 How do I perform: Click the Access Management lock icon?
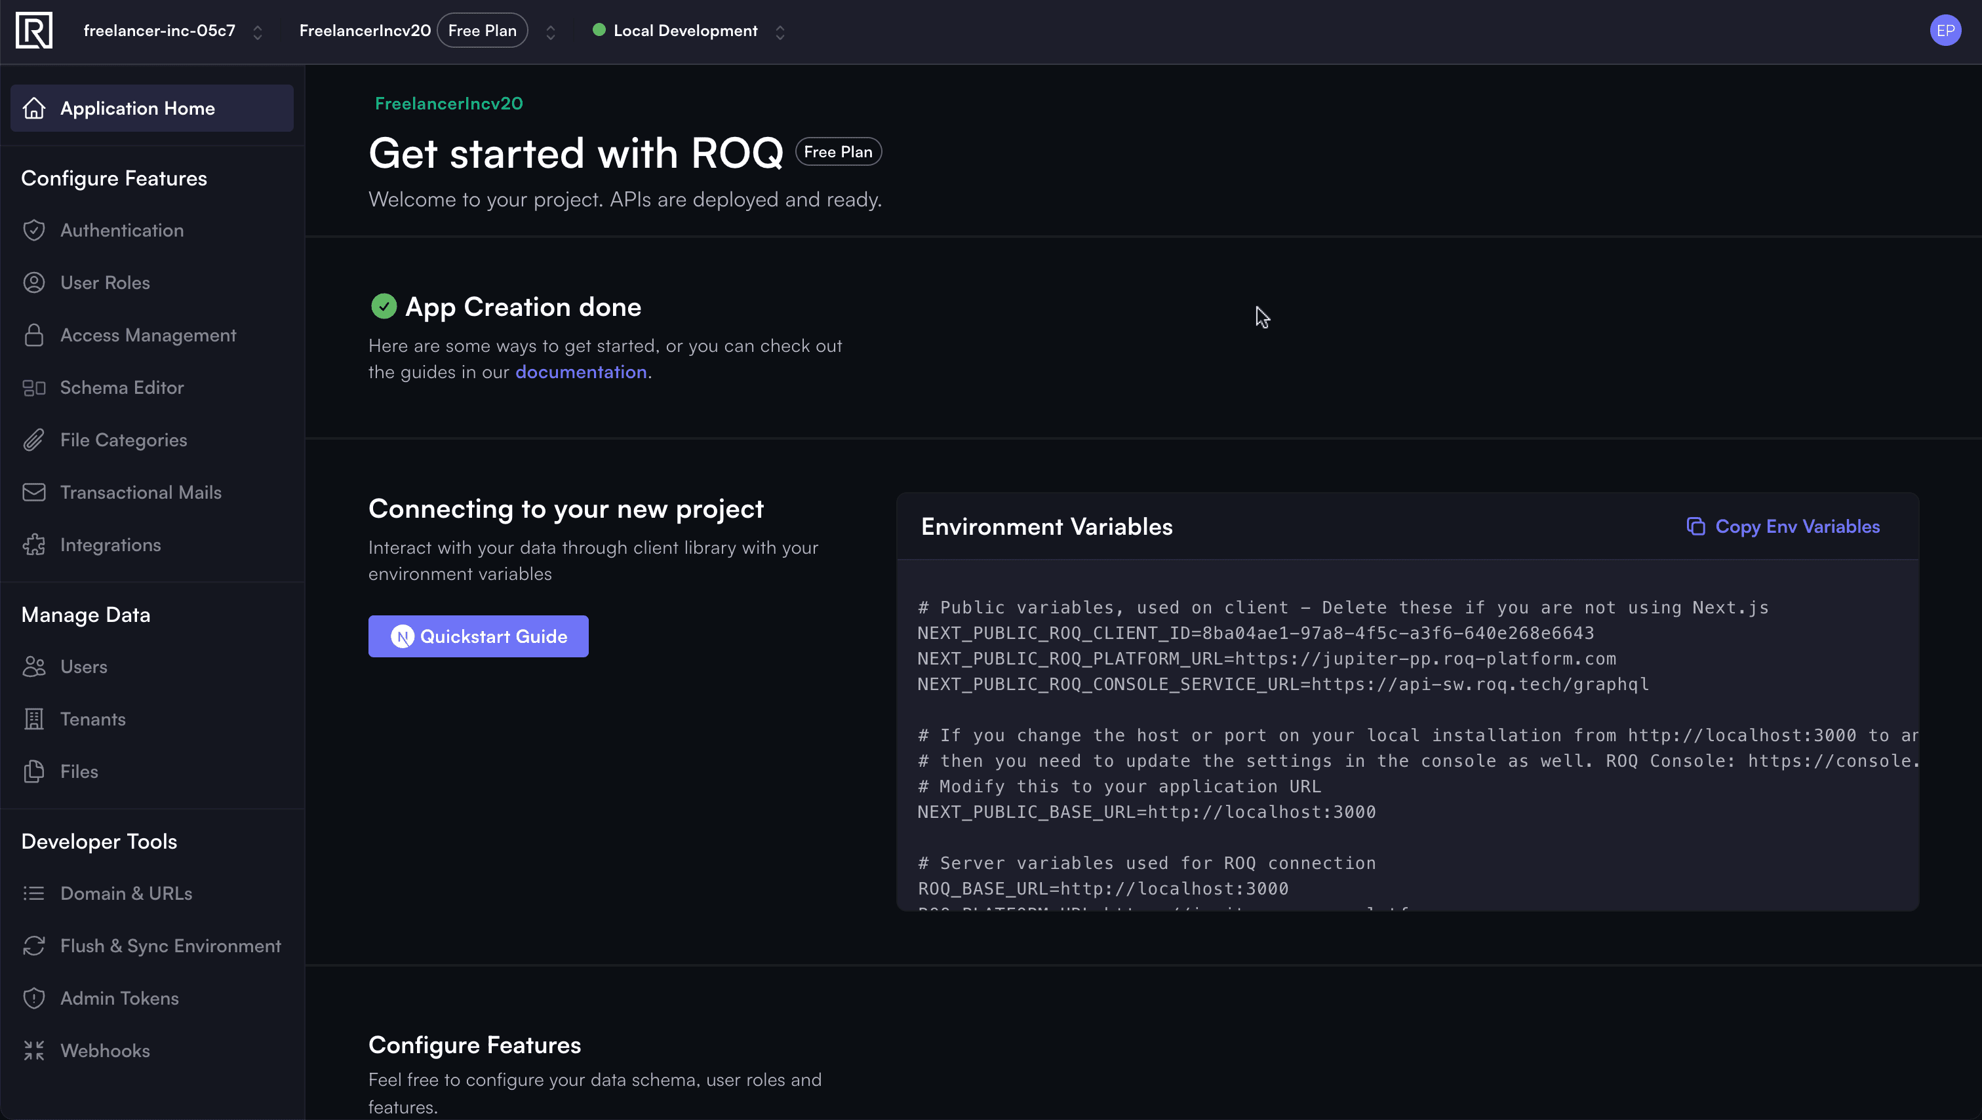(x=34, y=335)
